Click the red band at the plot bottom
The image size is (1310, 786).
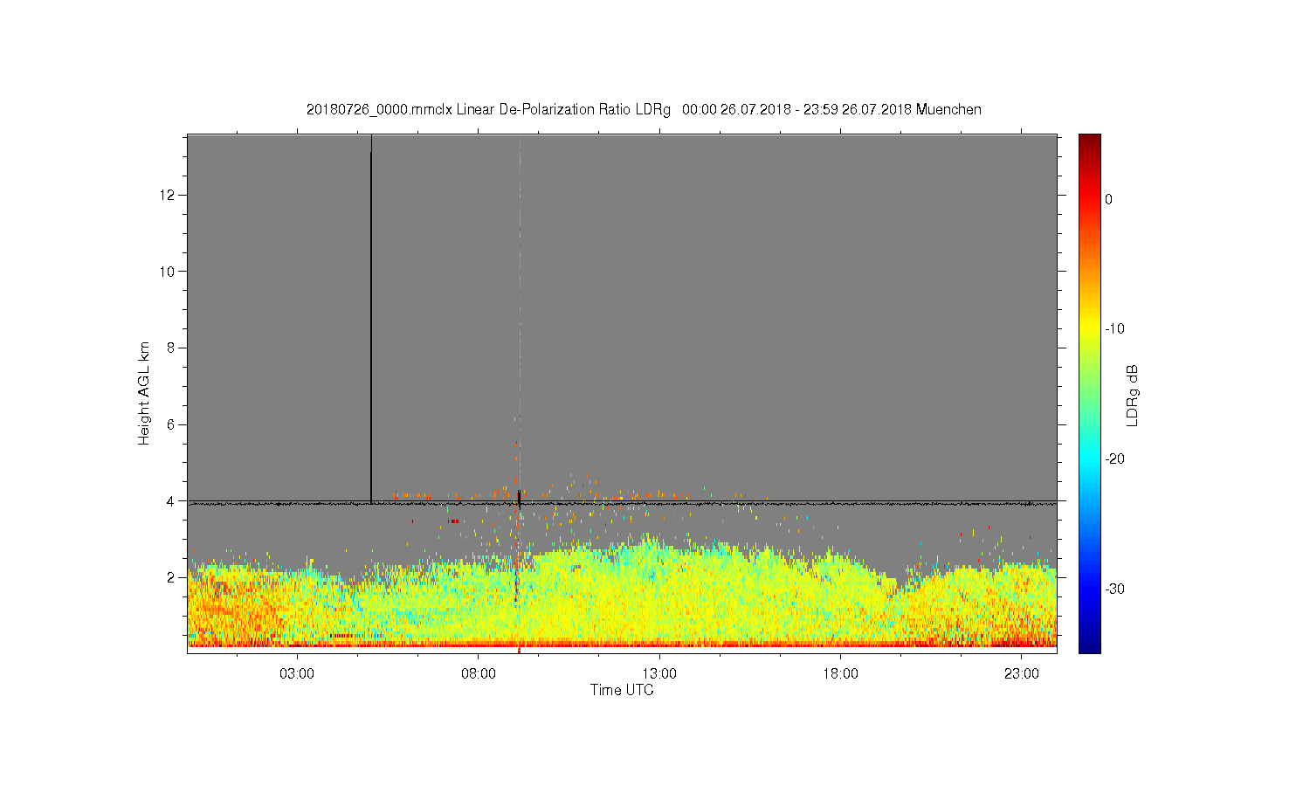pyautogui.click(x=622, y=644)
